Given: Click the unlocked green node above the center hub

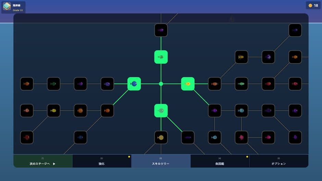Looking at the screenshot, I should click(x=161, y=57).
